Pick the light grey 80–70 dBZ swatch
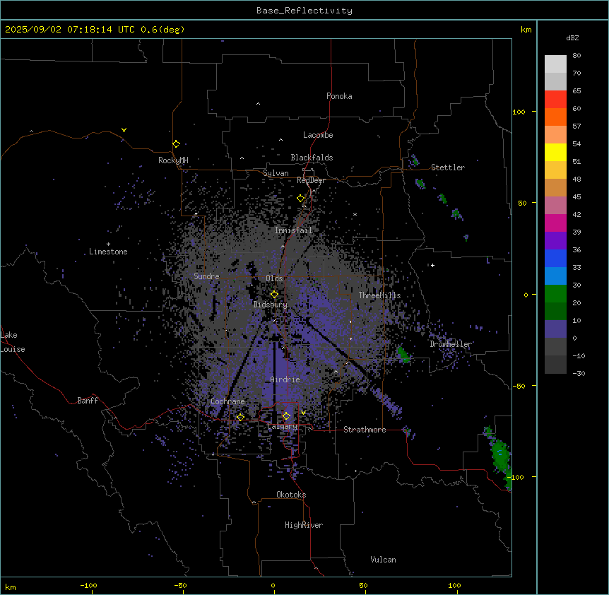The width and height of the screenshot is (609, 595). click(x=555, y=64)
